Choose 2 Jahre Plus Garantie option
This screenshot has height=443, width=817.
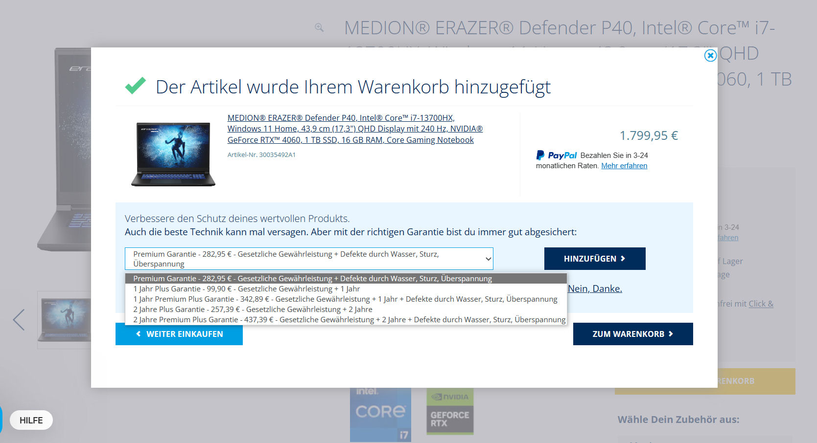click(x=253, y=310)
